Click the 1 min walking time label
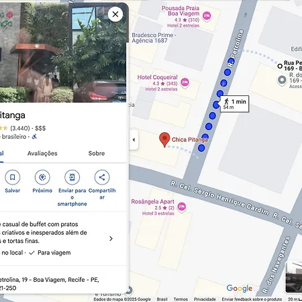 click(235, 104)
